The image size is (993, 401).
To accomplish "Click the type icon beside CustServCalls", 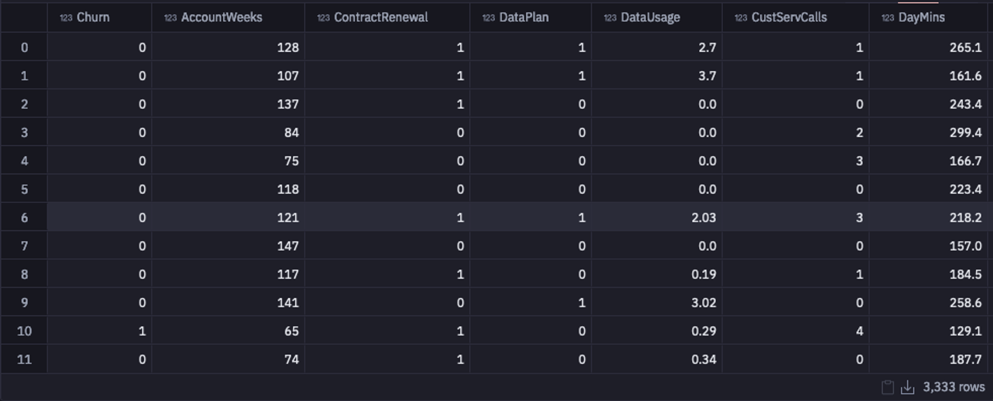I will 741,18.
